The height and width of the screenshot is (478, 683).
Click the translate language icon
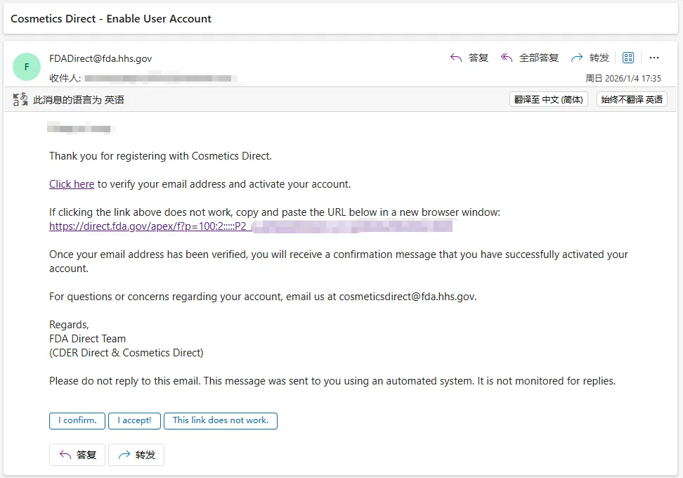[20, 100]
